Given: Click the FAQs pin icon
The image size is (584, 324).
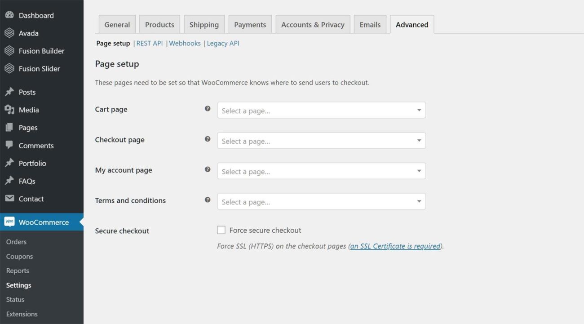Looking at the screenshot, I should click(9, 181).
